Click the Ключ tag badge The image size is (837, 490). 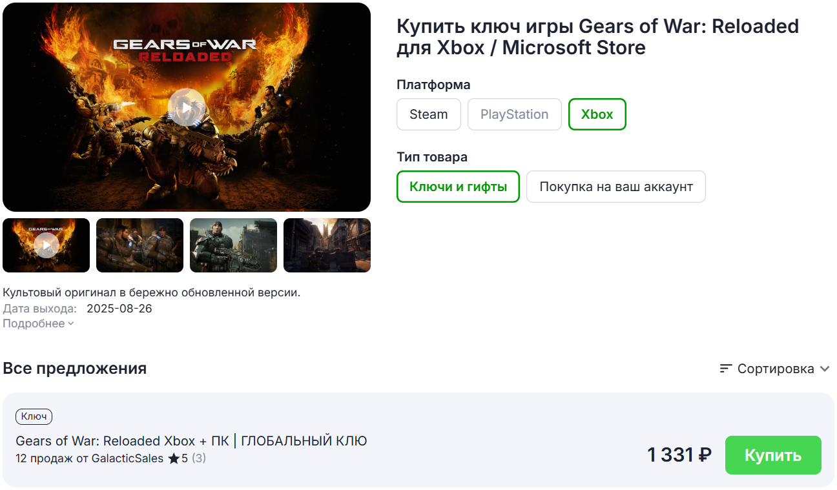point(34,416)
